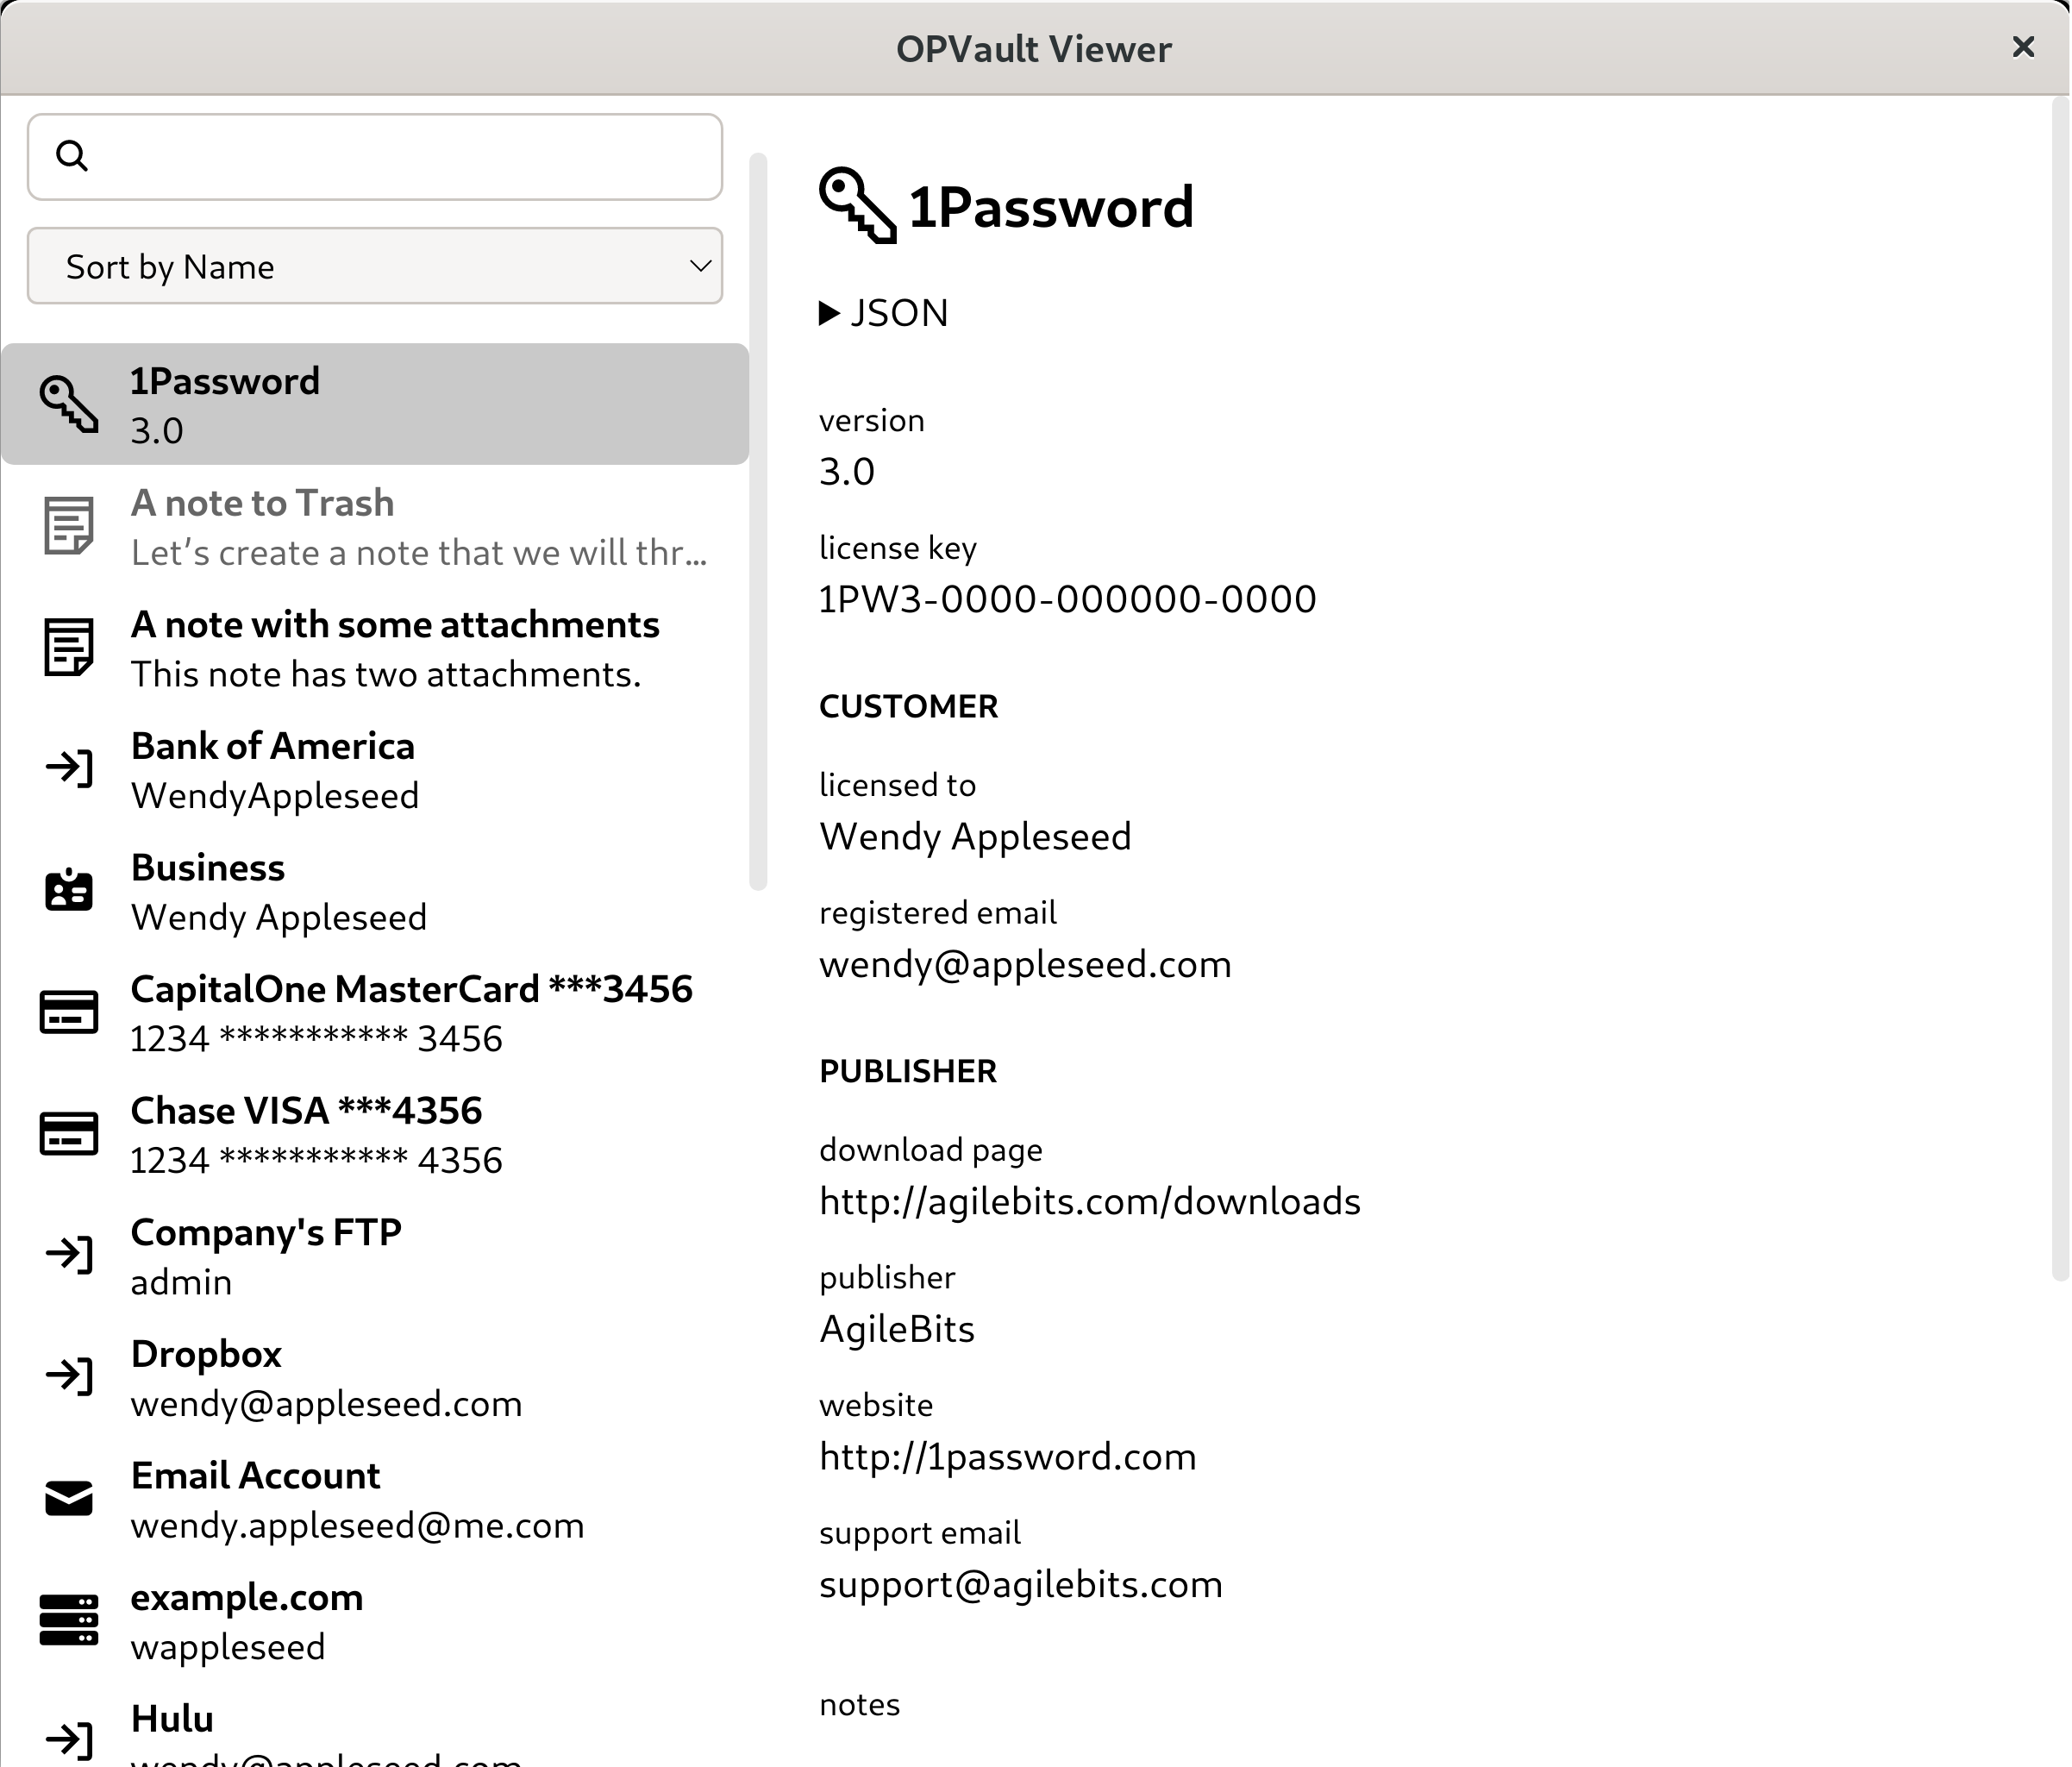The height and width of the screenshot is (1767, 2072).
Task: Click credit card icon for Chase VISA
Action: point(69,1133)
